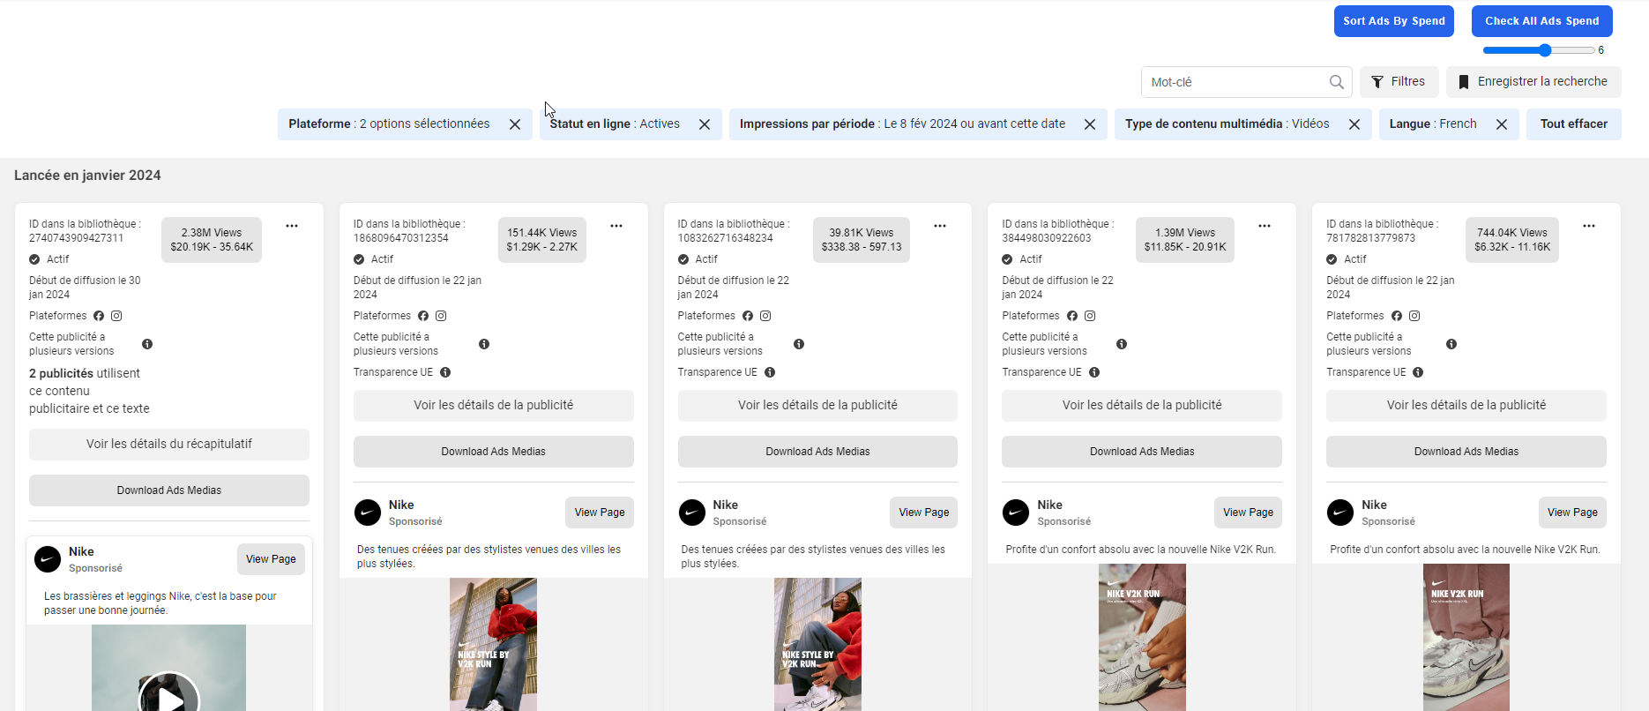1649x711 pixels.
Task: Download Ads Medias for ad 1083262716348234
Action: 817,452
